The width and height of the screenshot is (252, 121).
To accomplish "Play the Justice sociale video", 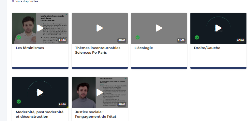I will (x=100, y=92).
